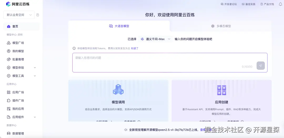
Task: Open the 默认业务空间 workspace dropdown
Action: (x=19, y=15)
